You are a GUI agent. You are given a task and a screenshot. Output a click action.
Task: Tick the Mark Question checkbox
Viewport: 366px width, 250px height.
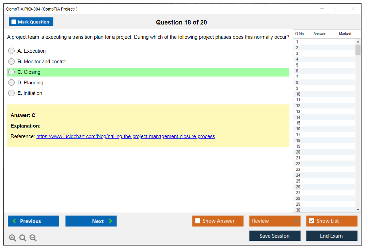pos(14,22)
